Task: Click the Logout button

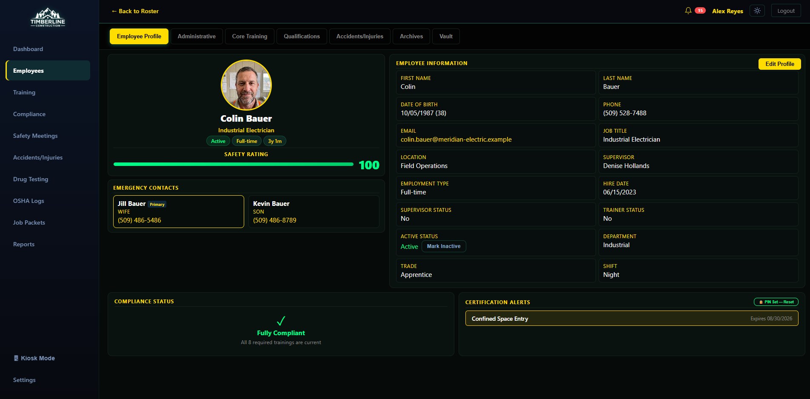Action: 786,11
